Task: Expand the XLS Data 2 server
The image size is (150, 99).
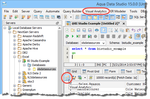Action: click(x=19, y=73)
